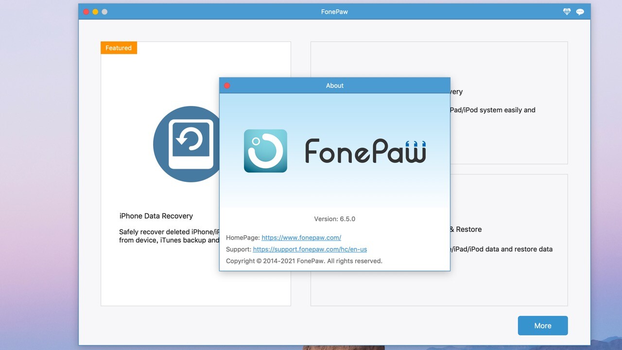Select the "iPhone Data Recovery" title text
Image resolution: width=622 pixels, height=350 pixels.
(x=156, y=216)
